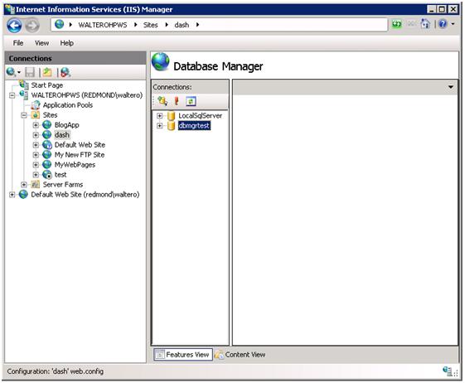The height and width of the screenshot is (383, 465).
Task: Click Sites in the address breadcrumb
Action: click(x=151, y=25)
